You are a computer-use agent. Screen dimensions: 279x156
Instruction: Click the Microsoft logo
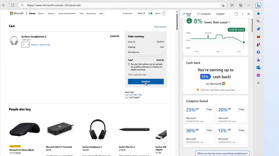tap(17, 13)
